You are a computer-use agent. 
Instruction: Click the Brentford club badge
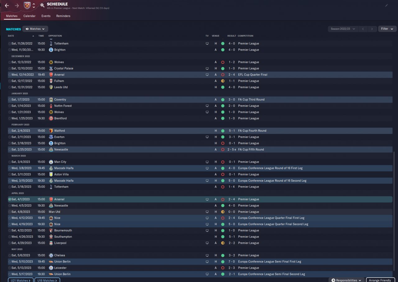click(x=51, y=118)
